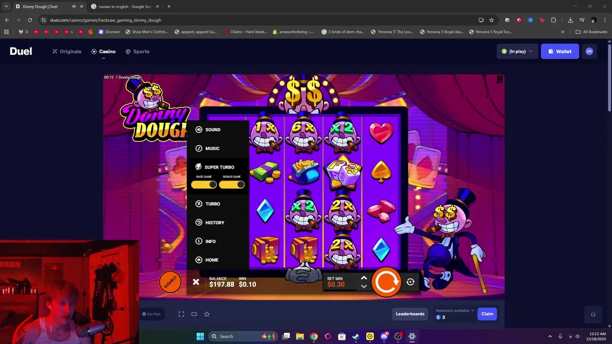Enable Turbo mode in the game menu
The image size is (612, 344).
(208, 204)
